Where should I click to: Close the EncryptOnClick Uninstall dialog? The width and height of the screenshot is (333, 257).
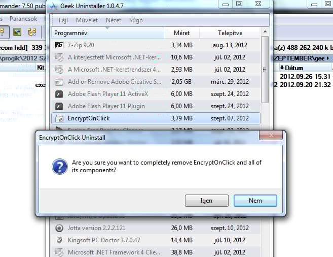coord(271,135)
